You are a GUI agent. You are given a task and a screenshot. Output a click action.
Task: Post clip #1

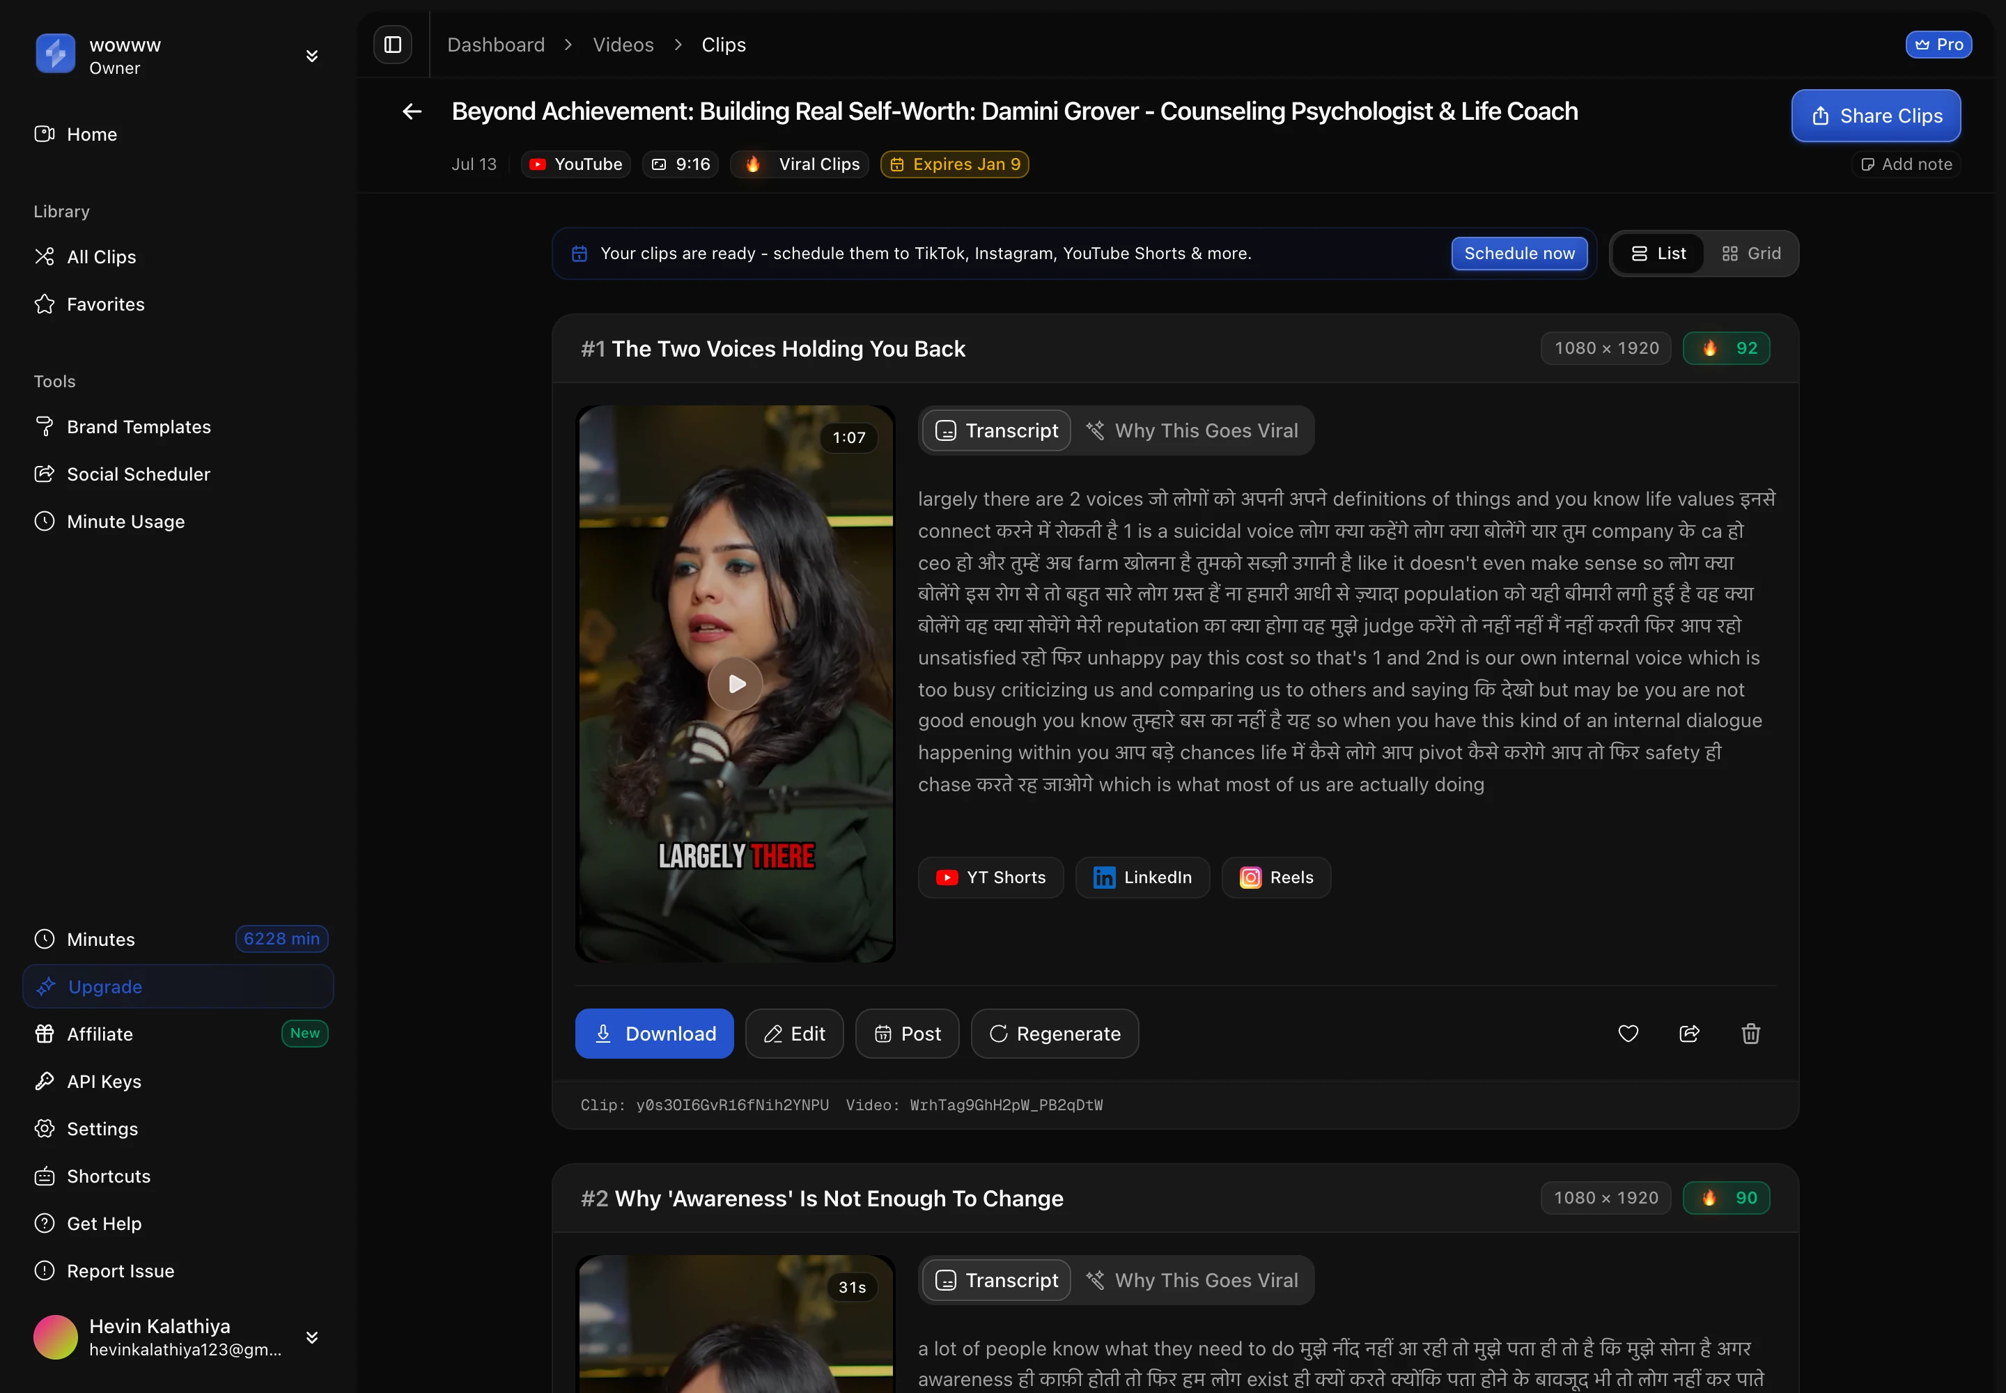[907, 1034]
